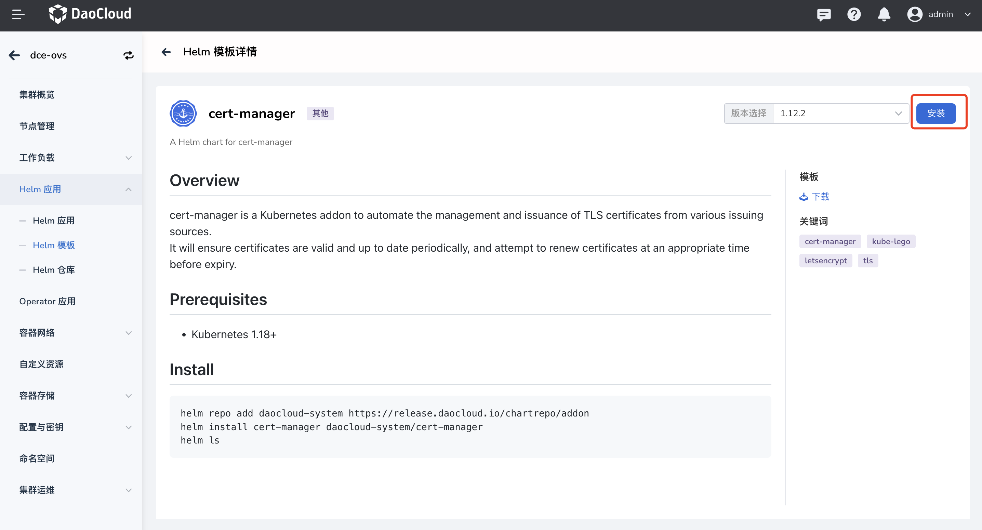
Task: Open the Operator 应用 menu item
Action: 47,301
